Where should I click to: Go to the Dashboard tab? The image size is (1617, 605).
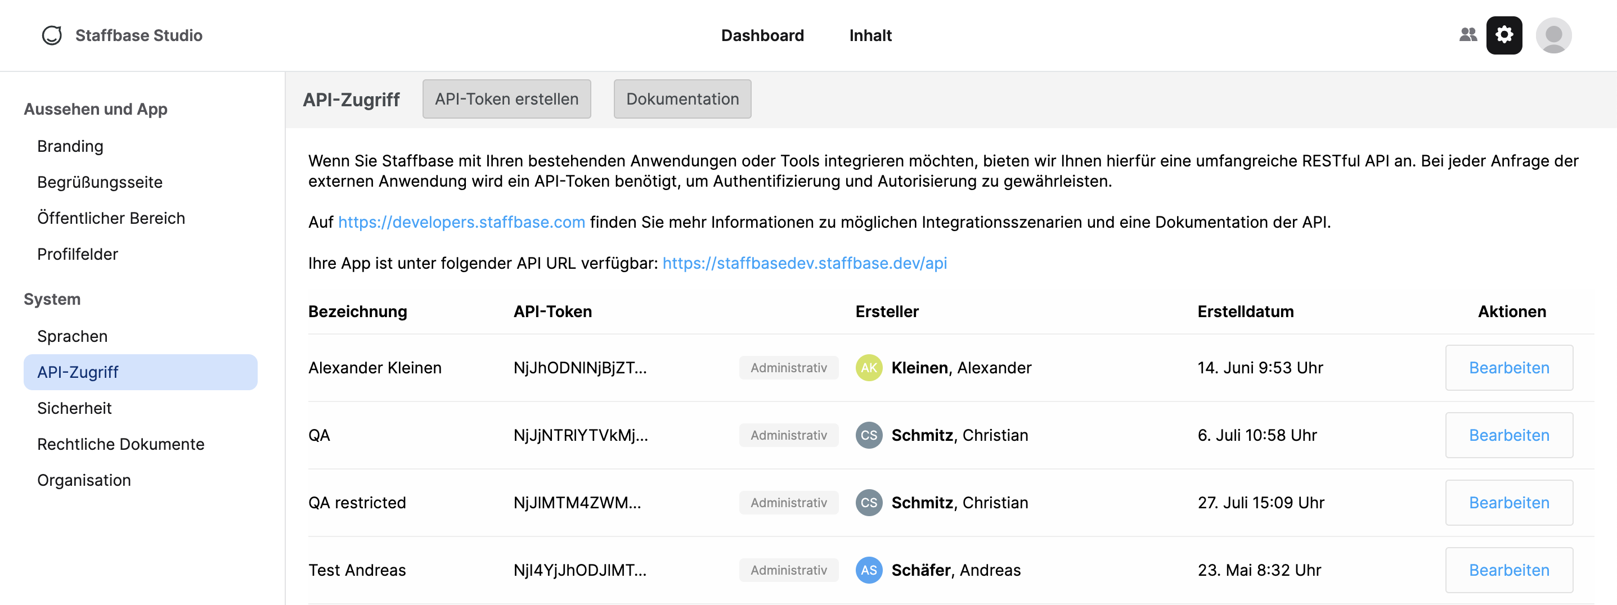762,36
